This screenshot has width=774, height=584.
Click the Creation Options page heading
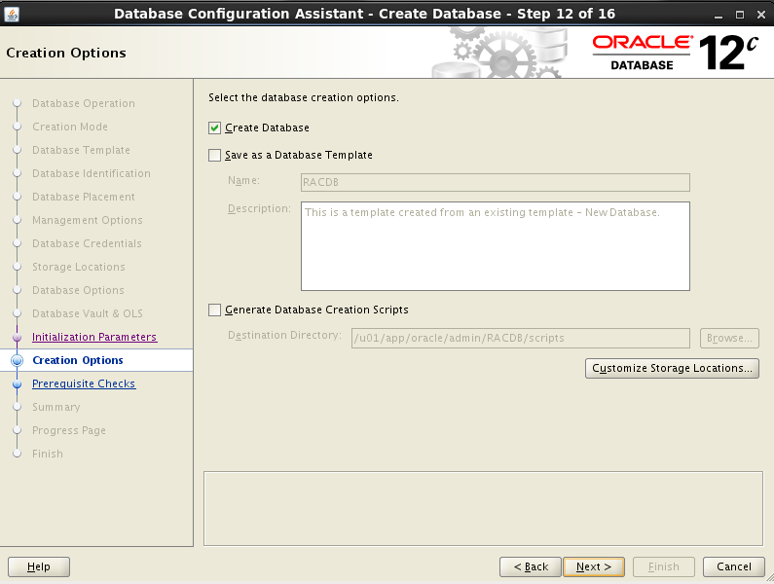66,53
